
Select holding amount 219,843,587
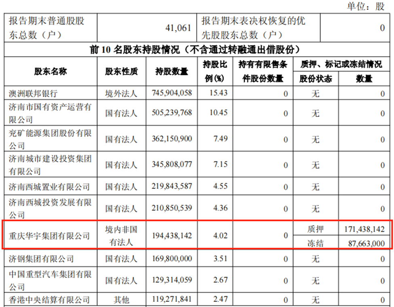click(x=172, y=186)
